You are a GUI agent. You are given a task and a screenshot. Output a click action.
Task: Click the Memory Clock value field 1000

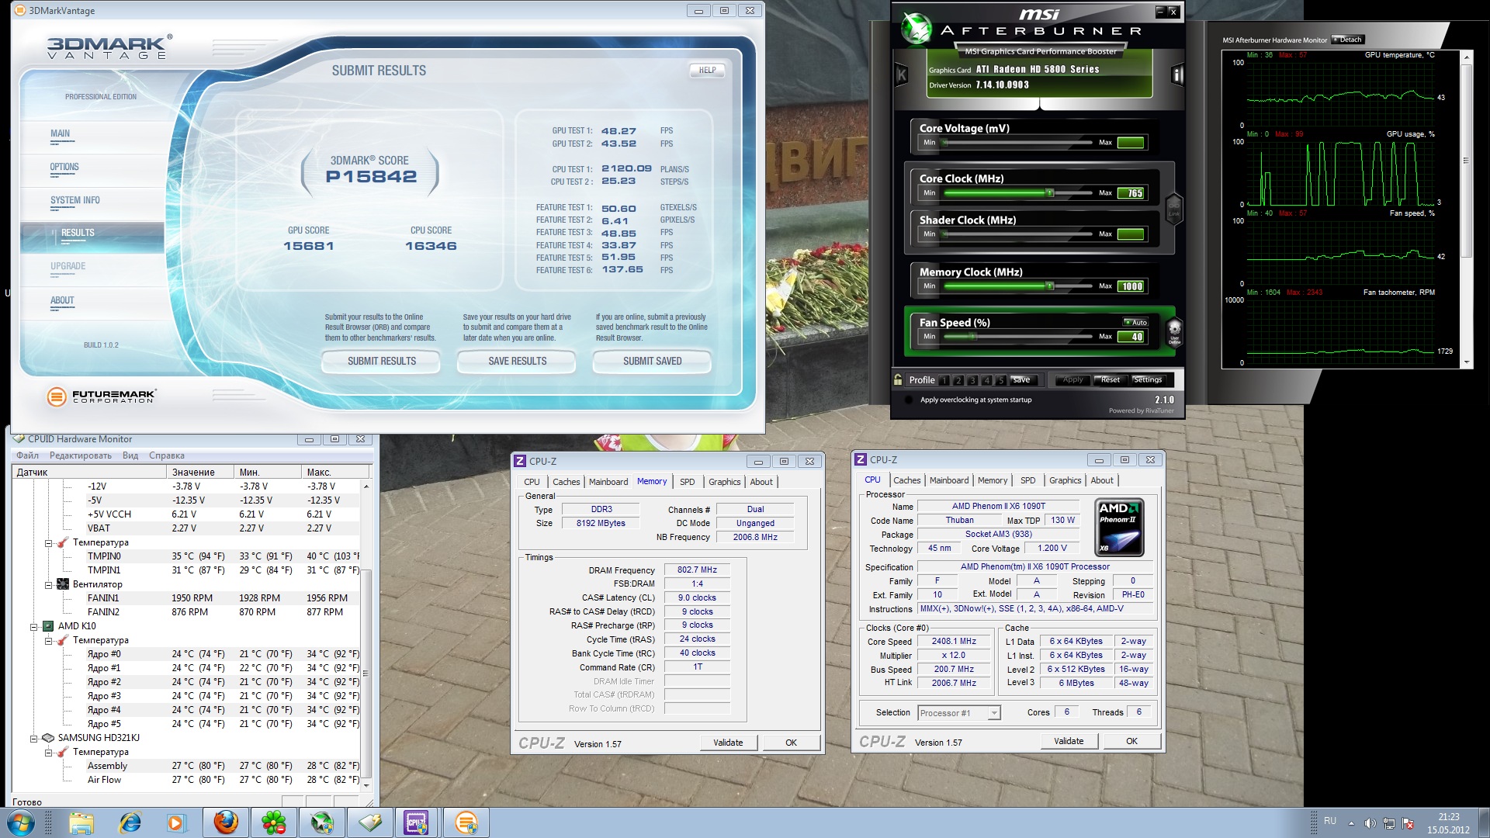1131,286
